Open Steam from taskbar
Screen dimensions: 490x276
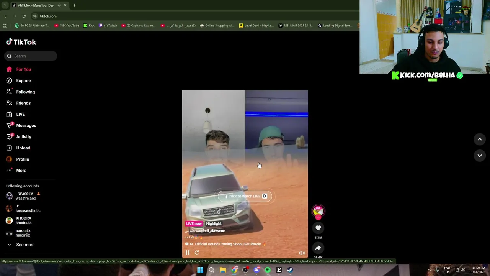[x=290, y=270]
